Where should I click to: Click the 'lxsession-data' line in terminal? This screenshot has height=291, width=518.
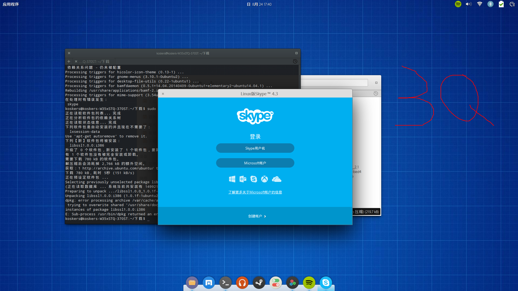point(85,131)
